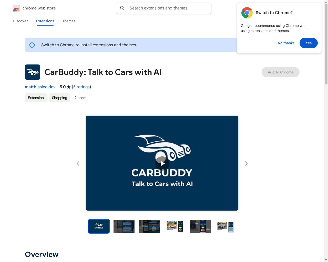Play the CarBuddy promo video

pos(162,163)
